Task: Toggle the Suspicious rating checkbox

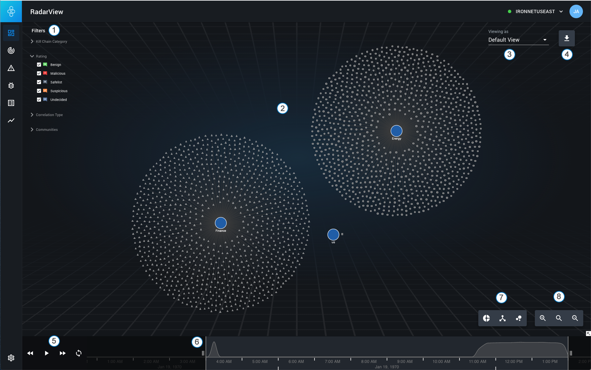Action: 39,91
